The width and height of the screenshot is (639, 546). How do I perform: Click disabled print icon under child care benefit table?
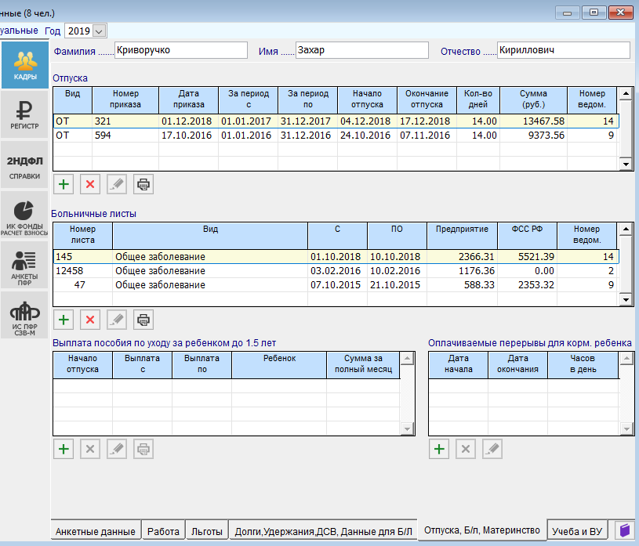[143, 449]
